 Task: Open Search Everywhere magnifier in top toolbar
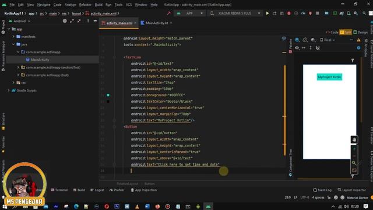point(364,13)
